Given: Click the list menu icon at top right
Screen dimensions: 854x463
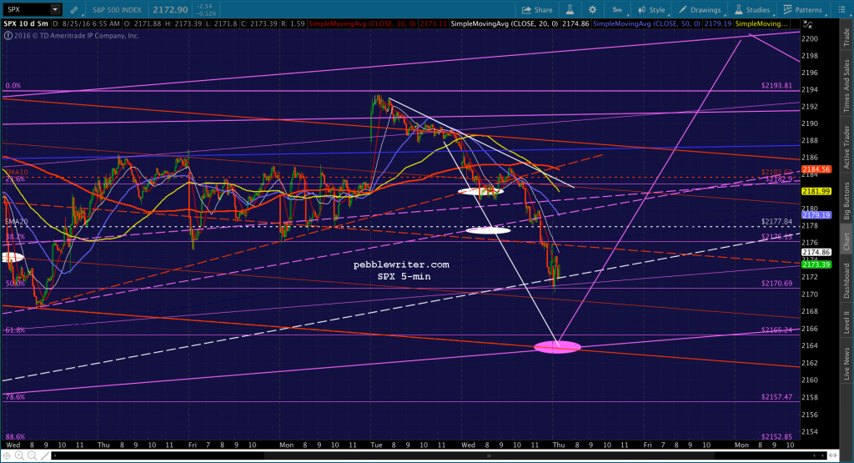Looking at the screenshot, I should pyautogui.click(x=841, y=10).
